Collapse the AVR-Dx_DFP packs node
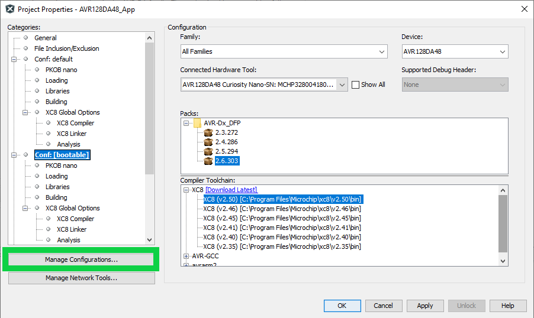This screenshot has width=534, height=318. coord(187,123)
